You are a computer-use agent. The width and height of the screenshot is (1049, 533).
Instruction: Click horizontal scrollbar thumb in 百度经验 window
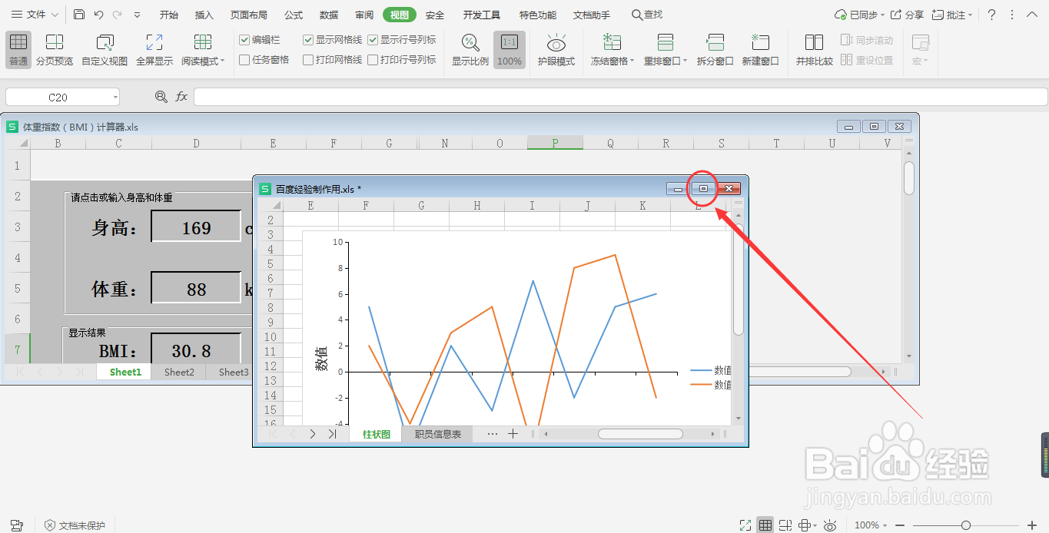coord(640,434)
